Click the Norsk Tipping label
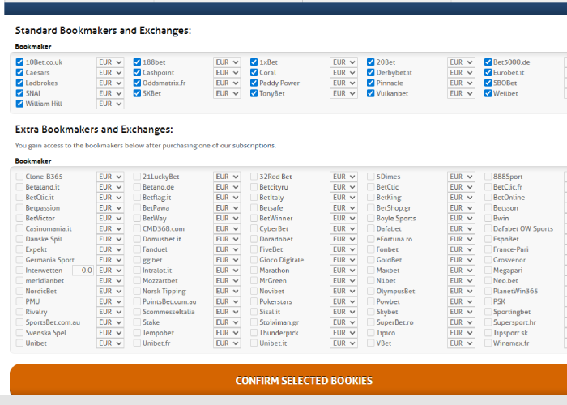This screenshot has height=405, width=567. tap(164, 291)
